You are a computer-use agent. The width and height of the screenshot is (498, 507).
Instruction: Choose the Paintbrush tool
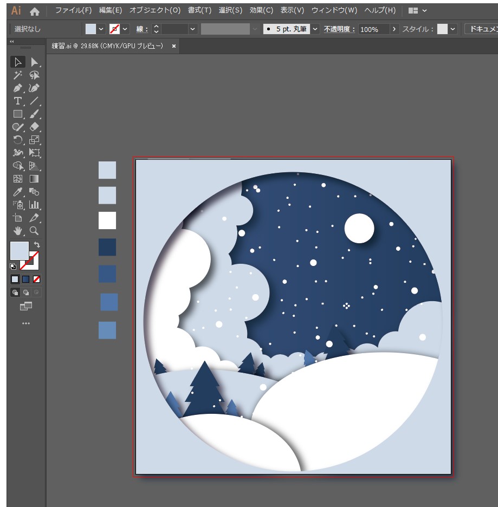pyautogui.click(x=34, y=114)
